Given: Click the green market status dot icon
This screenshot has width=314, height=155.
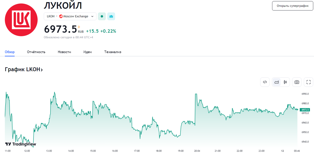Looking at the screenshot, I should 102,16.
